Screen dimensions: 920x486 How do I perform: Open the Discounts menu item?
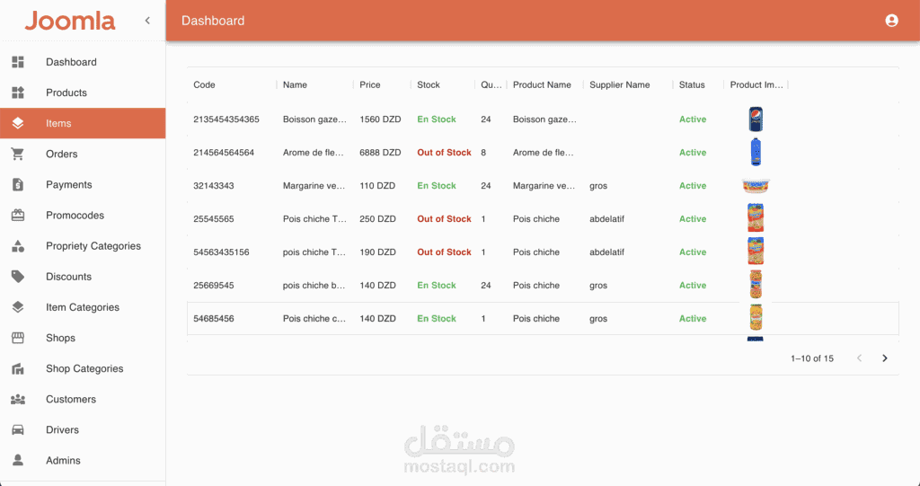coord(83,277)
